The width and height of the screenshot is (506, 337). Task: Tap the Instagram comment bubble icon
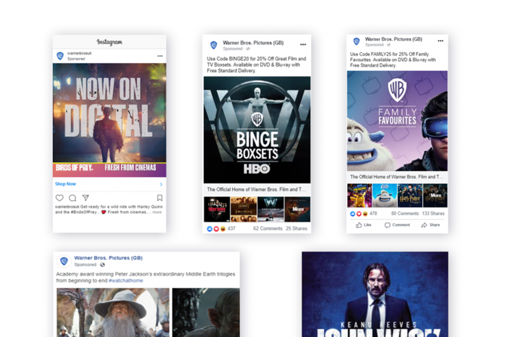72,198
